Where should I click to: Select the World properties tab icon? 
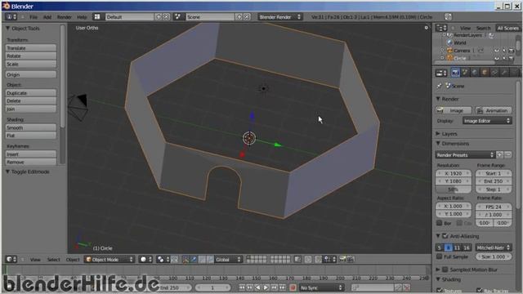tap(475, 73)
